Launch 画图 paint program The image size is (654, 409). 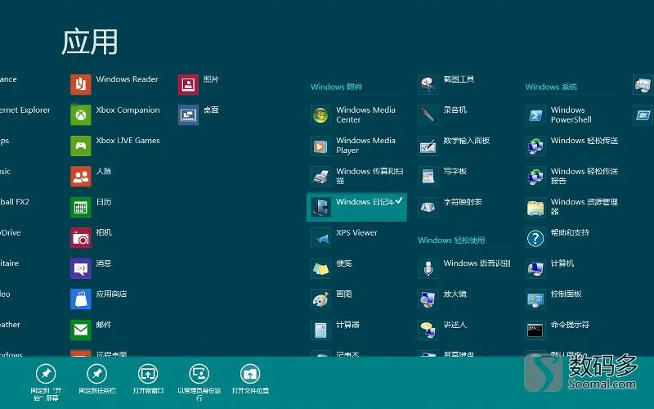(x=332, y=299)
